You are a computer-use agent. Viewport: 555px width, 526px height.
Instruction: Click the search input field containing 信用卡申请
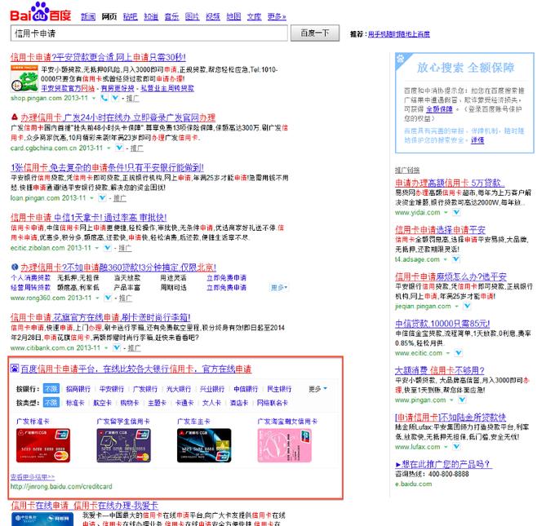coord(149,33)
